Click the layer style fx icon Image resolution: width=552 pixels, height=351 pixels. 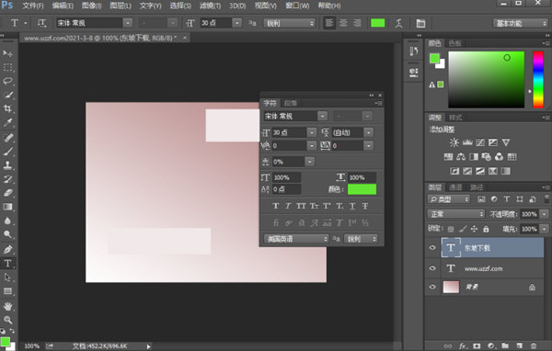click(x=463, y=346)
